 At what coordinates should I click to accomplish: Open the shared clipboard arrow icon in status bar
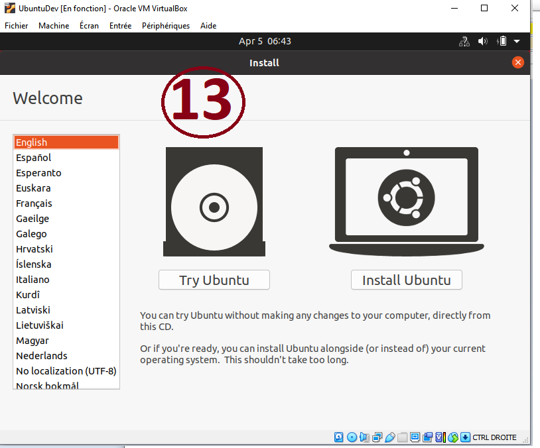pyautogui.click(x=465, y=437)
